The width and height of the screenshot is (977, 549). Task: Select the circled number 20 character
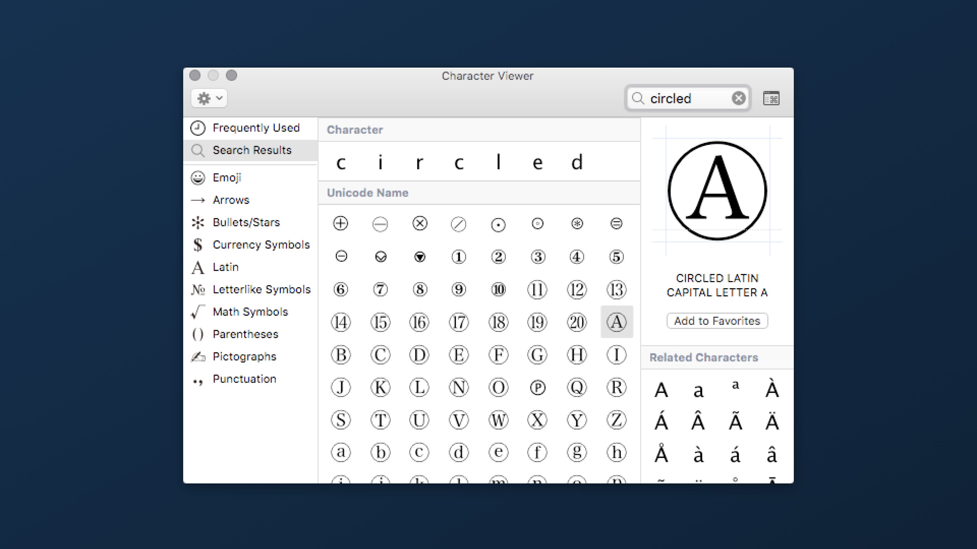point(577,323)
